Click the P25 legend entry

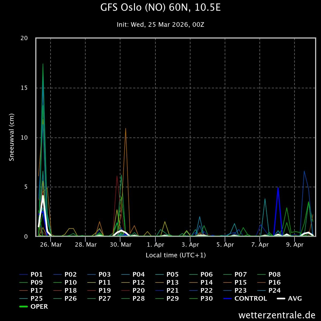coord(31,299)
